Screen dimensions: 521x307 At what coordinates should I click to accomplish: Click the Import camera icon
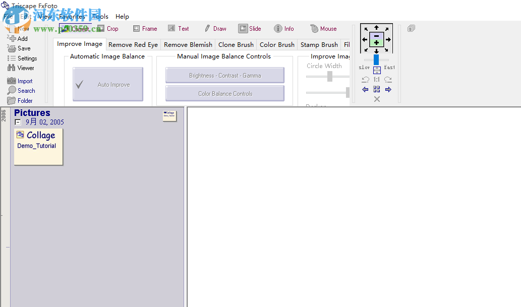pos(12,81)
